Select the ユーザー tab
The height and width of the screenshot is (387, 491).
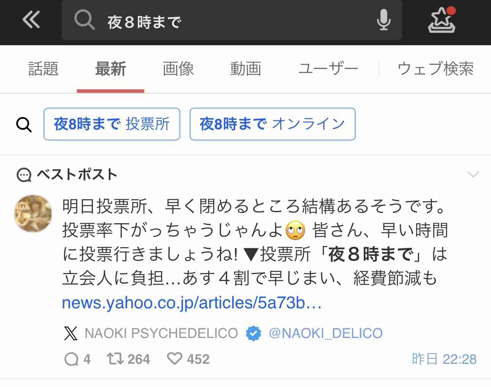pos(328,69)
